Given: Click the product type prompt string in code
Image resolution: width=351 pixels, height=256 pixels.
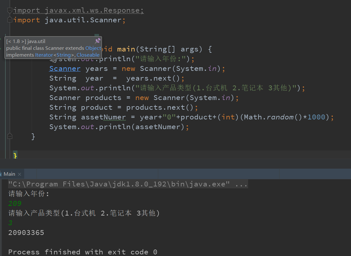Looking at the screenshot, I should point(216,88).
